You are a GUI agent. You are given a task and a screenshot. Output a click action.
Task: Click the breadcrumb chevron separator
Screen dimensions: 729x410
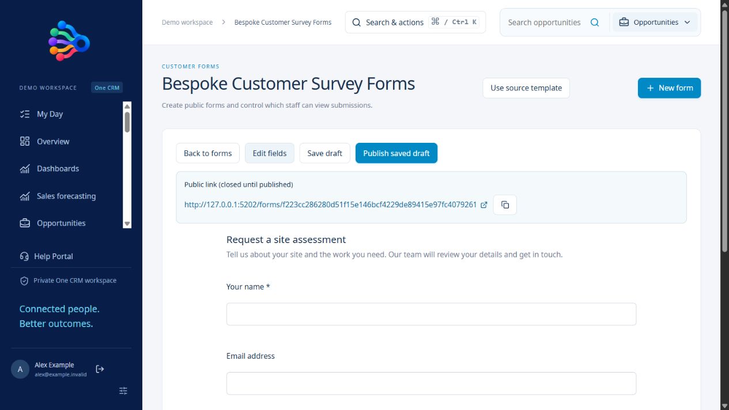(224, 22)
